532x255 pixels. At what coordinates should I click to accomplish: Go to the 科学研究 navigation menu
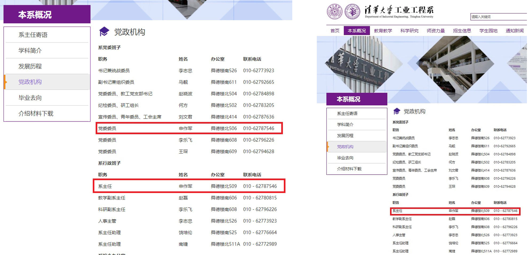coord(409,31)
